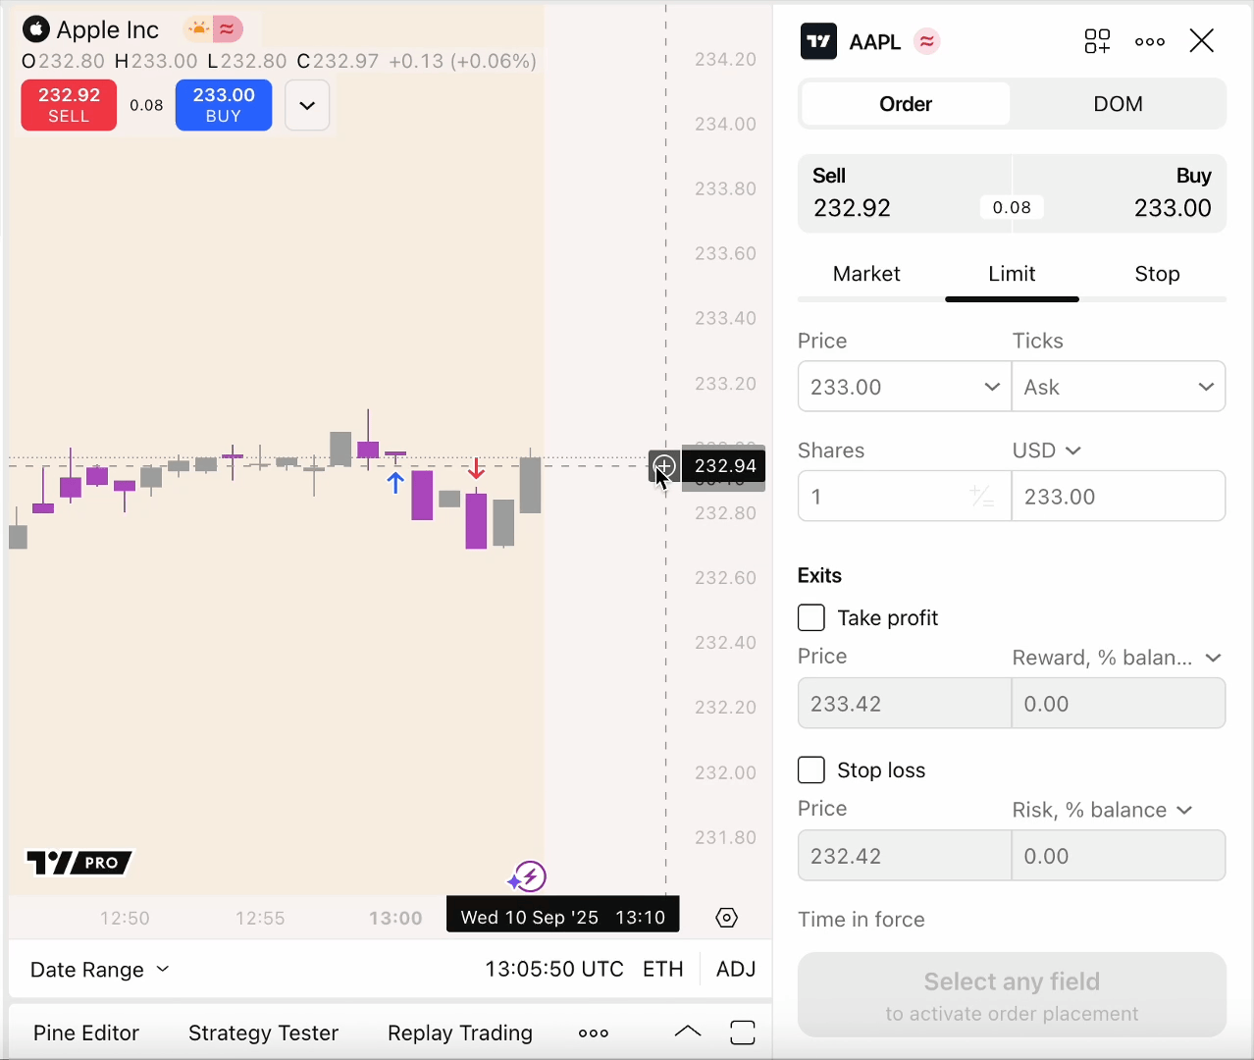This screenshot has width=1254, height=1060.
Task: Click the layout grid icon in order panel
Action: coord(1097,41)
